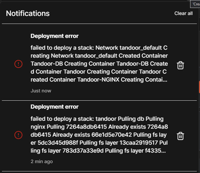
Task: Click the 'Just now' timestamp
Action: coord(41,91)
